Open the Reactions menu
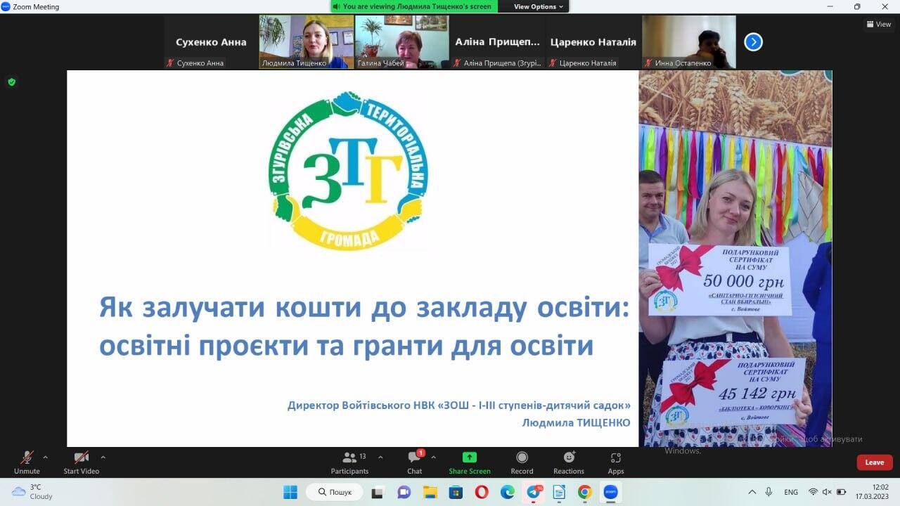This screenshot has height=506, width=900. click(x=569, y=462)
